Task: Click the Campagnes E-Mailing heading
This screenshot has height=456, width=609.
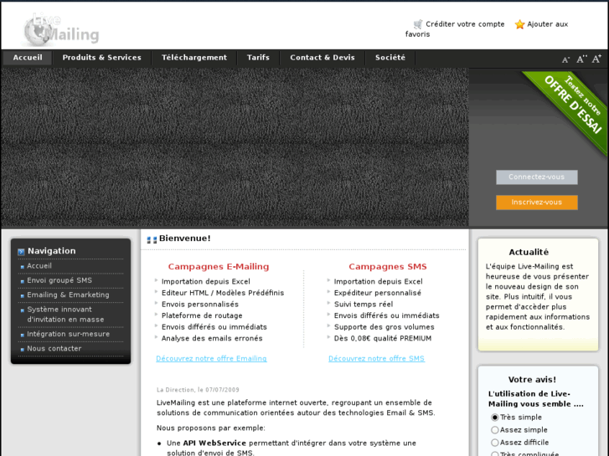Action: 219,267
